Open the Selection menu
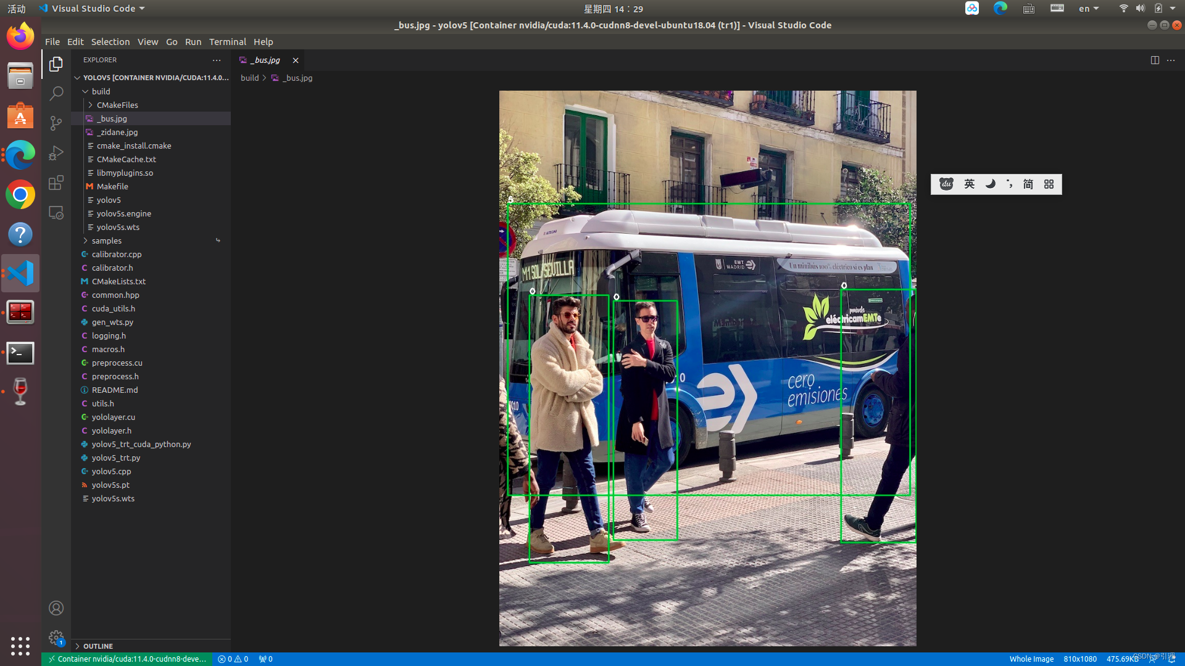Viewport: 1185px width, 666px height. tap(110, 42)
